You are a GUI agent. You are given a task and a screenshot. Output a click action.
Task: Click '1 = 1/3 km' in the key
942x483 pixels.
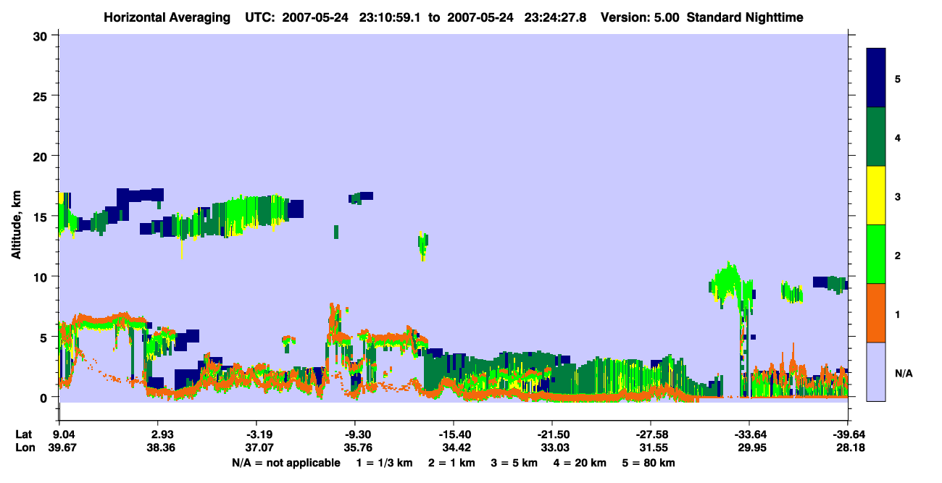coord(384,463)
